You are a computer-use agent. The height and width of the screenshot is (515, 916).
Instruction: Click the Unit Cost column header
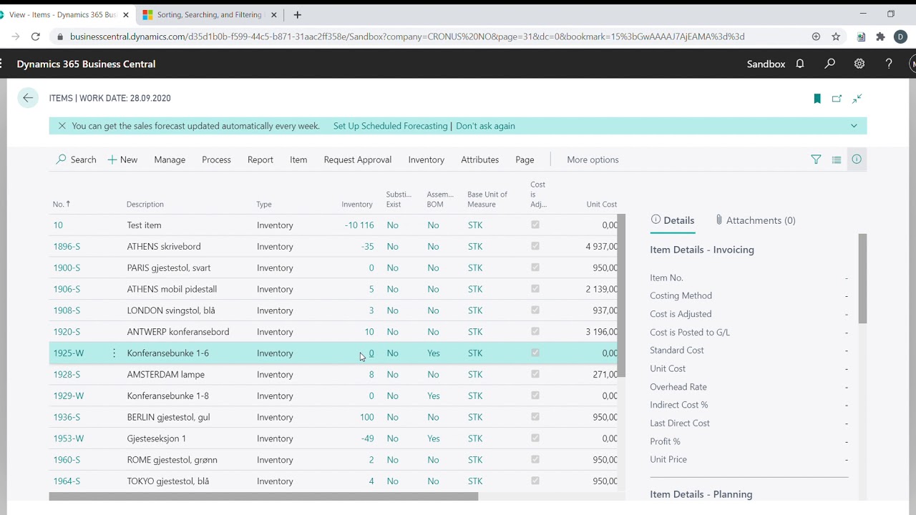tap(601, 205)
